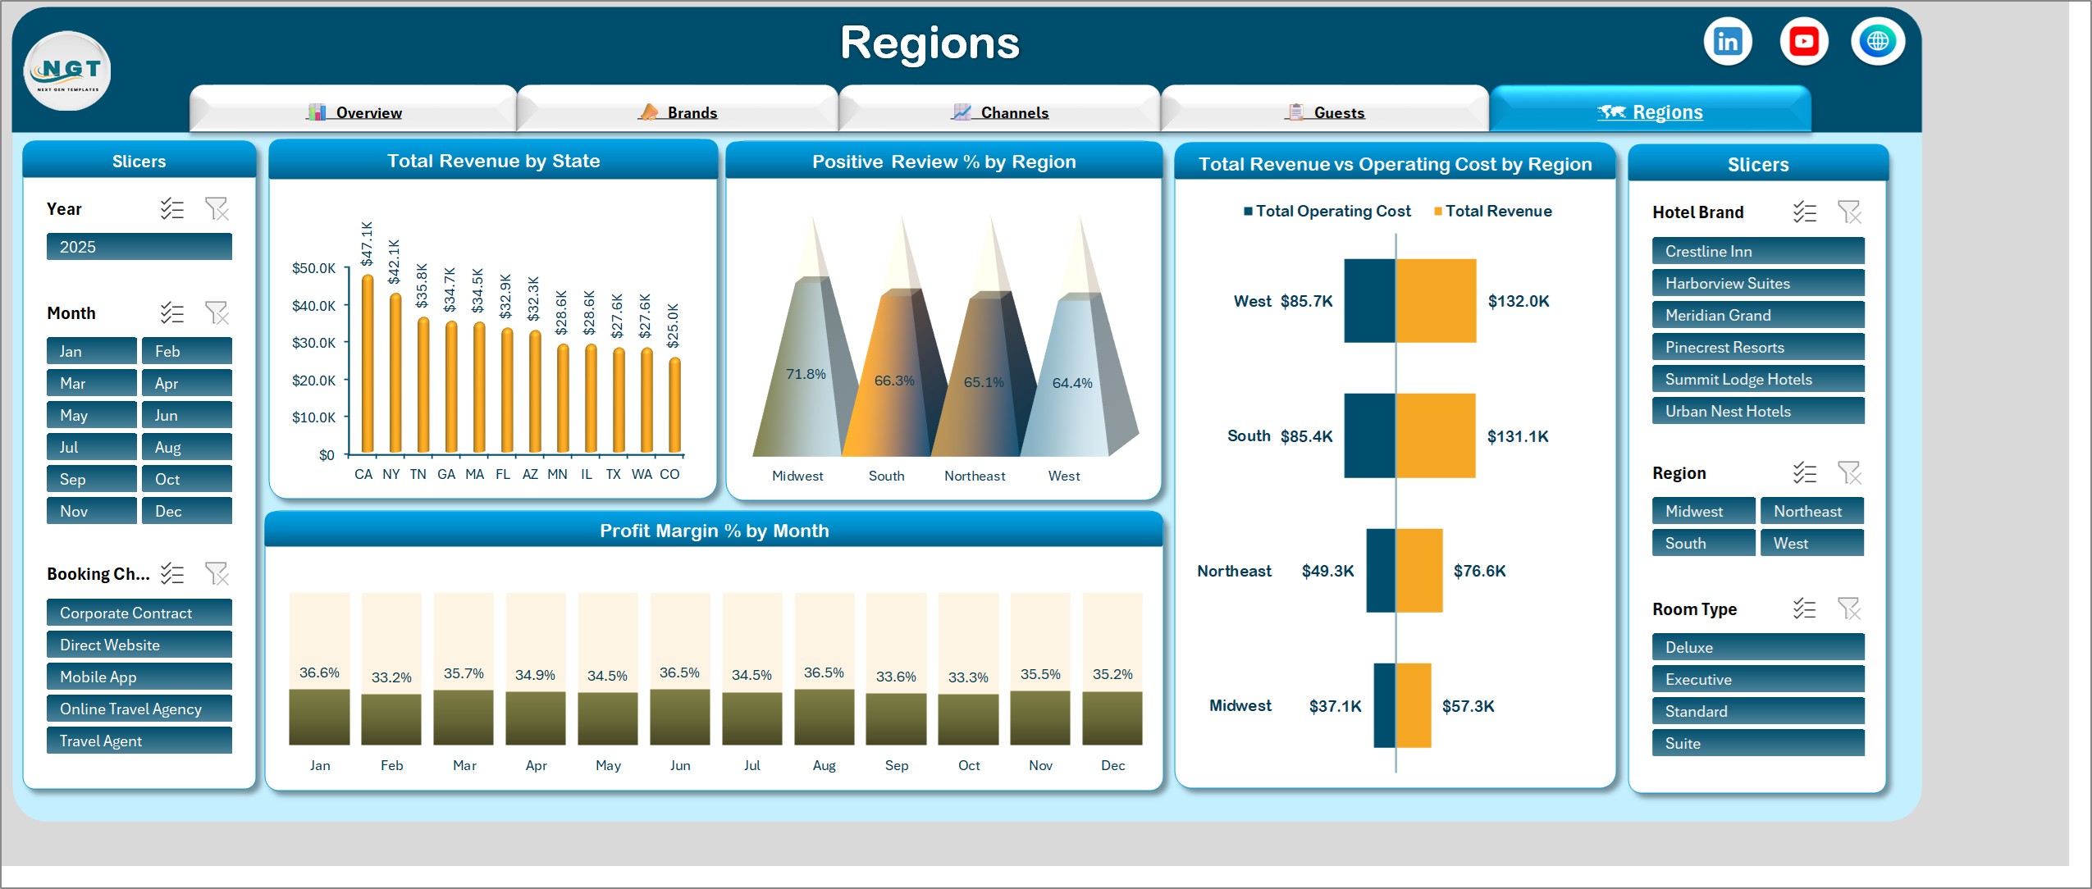
Task: Toggle multi-select for Month slicer
Action: point(171,313)
